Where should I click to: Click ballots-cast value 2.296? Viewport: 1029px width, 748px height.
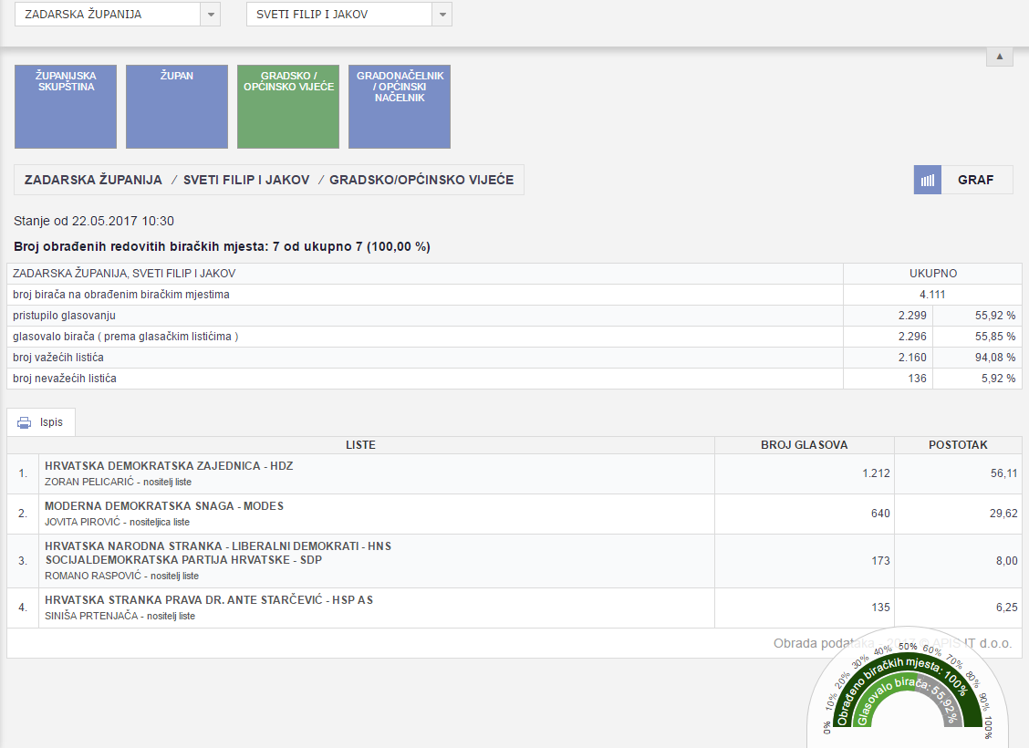point(912,337)
